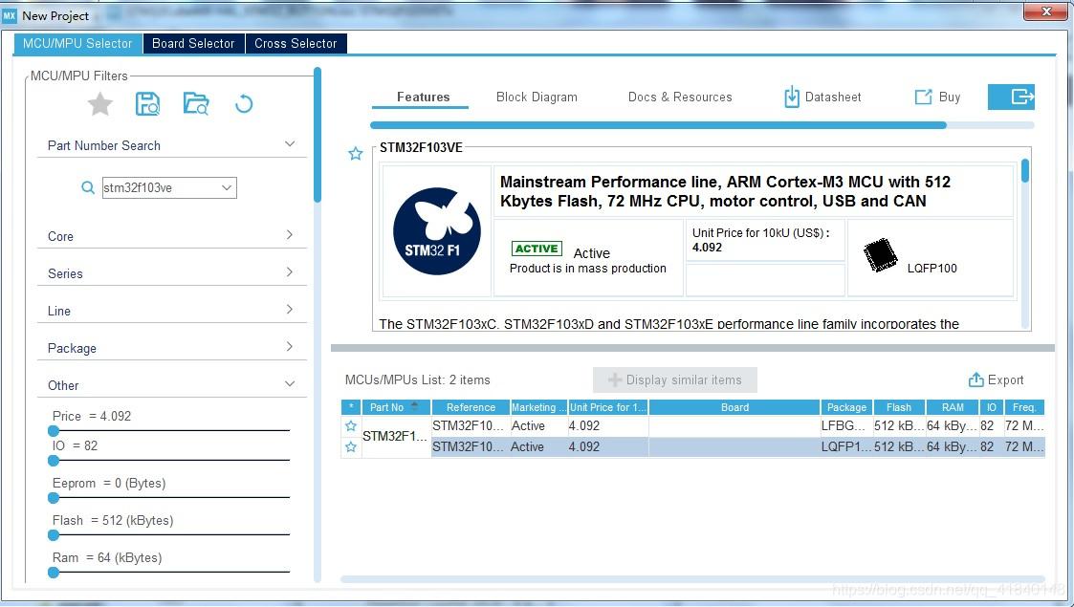Image resolution: width=1074 pixels, height=607 pixels.
Task: Close the New Project window
Action: click(1046, 11)
